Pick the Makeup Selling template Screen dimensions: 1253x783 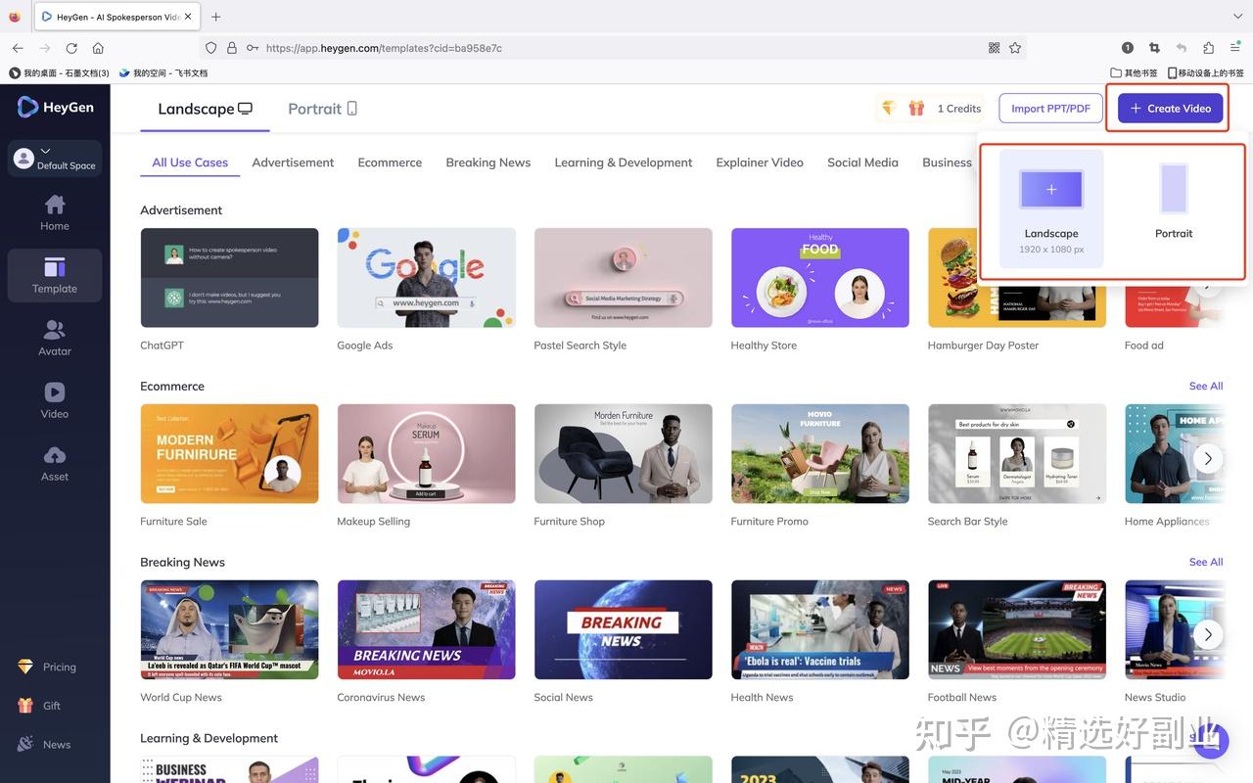(x=426, y=454)
